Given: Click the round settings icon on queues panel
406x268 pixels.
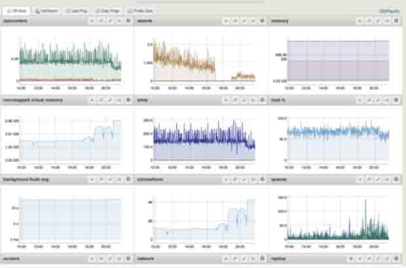Looking at the screenshot, I should (x=396, y=179).
